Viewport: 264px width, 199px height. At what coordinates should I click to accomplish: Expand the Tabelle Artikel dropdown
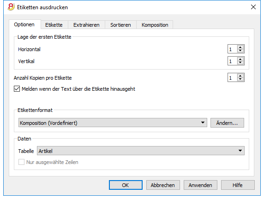coord(141,151)
